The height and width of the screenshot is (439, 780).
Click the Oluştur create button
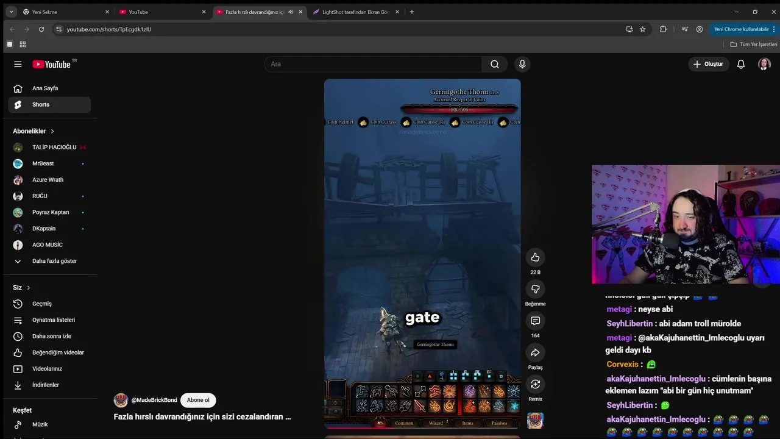tap(709, 64)
